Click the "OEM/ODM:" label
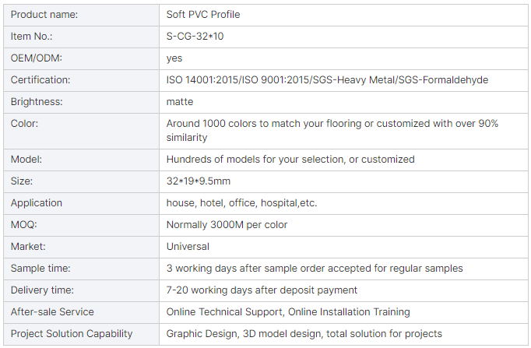This screenshot has height=348, width=531. click(x=37, y=58)
